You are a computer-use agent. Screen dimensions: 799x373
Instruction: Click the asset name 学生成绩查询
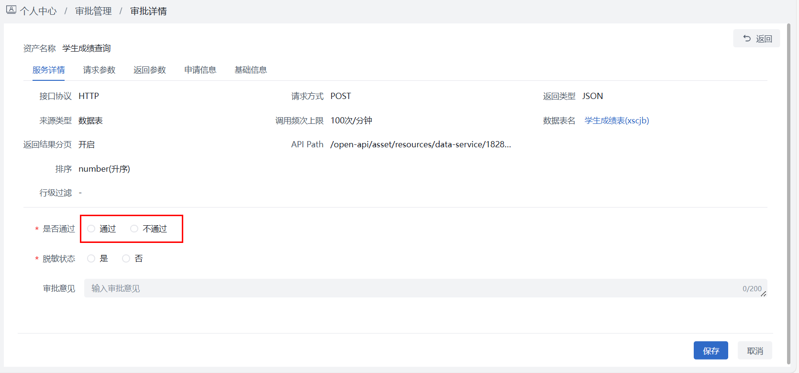(x=87, y=48)
